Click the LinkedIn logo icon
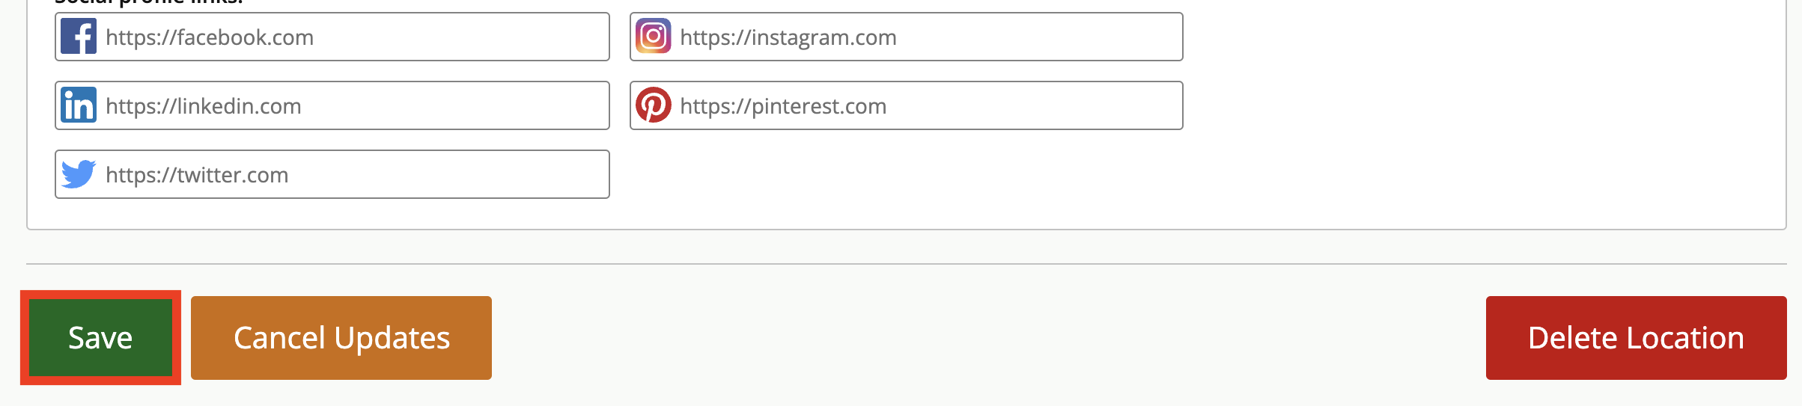Viewport: 1802px width, 406px height. (x=79, y=105)
